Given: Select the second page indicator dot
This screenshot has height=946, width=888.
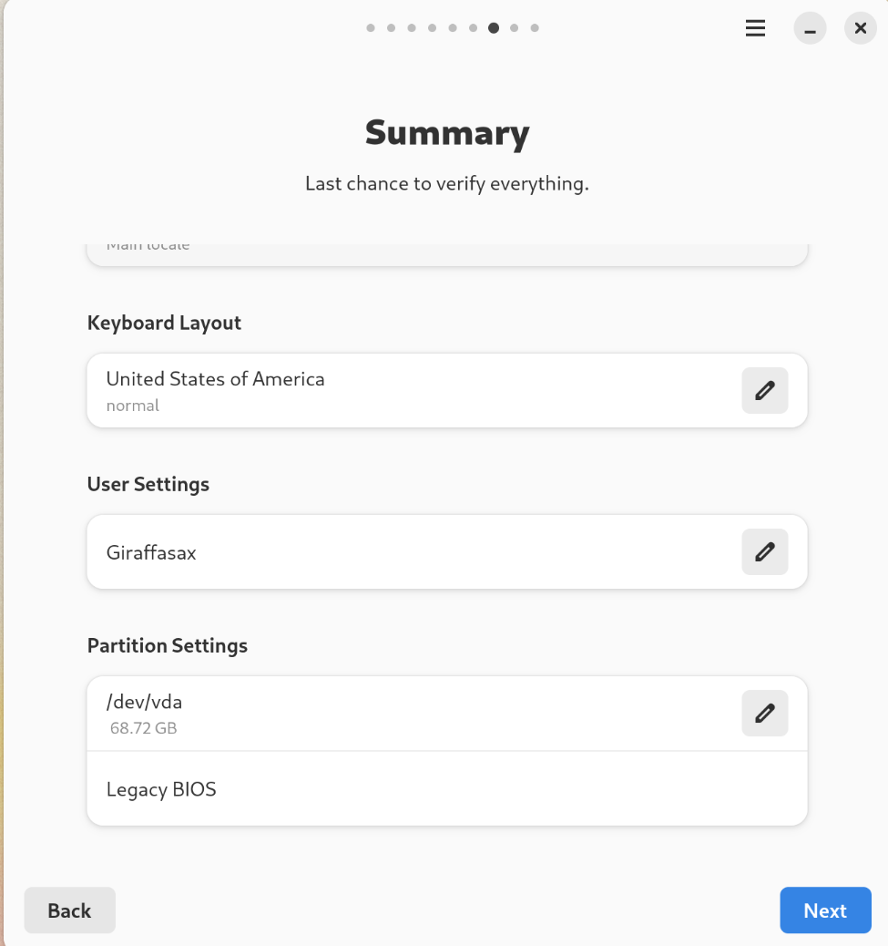Looking at the screenshot, I should [x=391, y=28].
